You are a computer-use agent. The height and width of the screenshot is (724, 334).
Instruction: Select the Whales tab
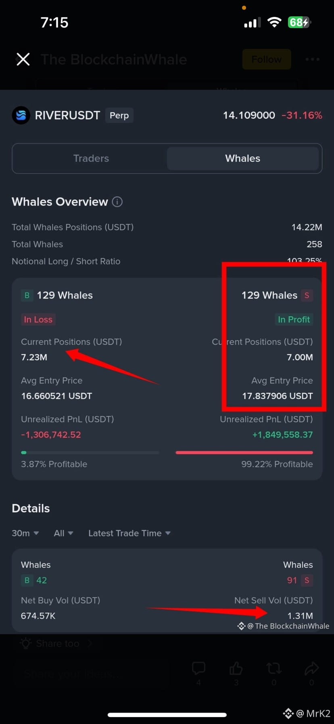pyautogui.click(x=242, y=158)
